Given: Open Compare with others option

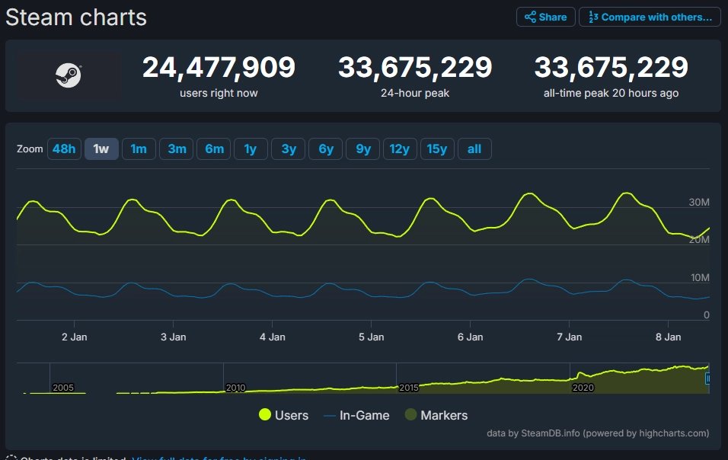Looking at the screenshot, I should (650, 18).
